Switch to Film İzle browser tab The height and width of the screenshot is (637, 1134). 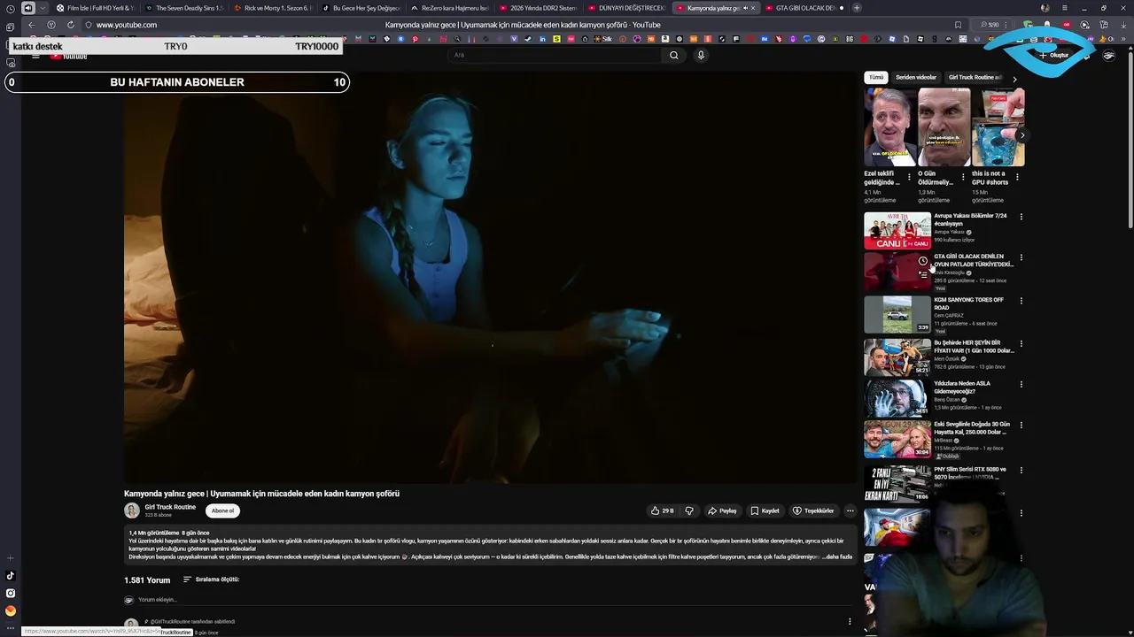click(96, 8)
